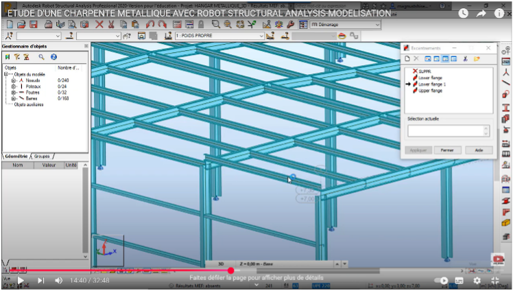
Task: Click the delete offset X icon in Excentrements
Action: [x=416, y=58]
